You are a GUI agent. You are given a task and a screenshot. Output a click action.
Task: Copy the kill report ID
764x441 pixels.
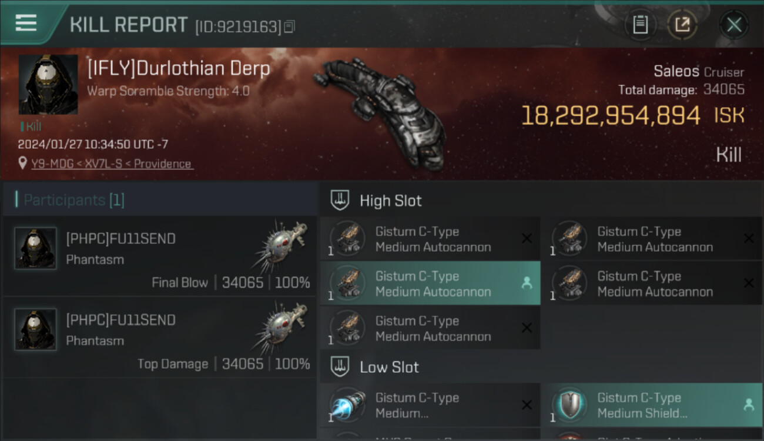click(289, 26)
